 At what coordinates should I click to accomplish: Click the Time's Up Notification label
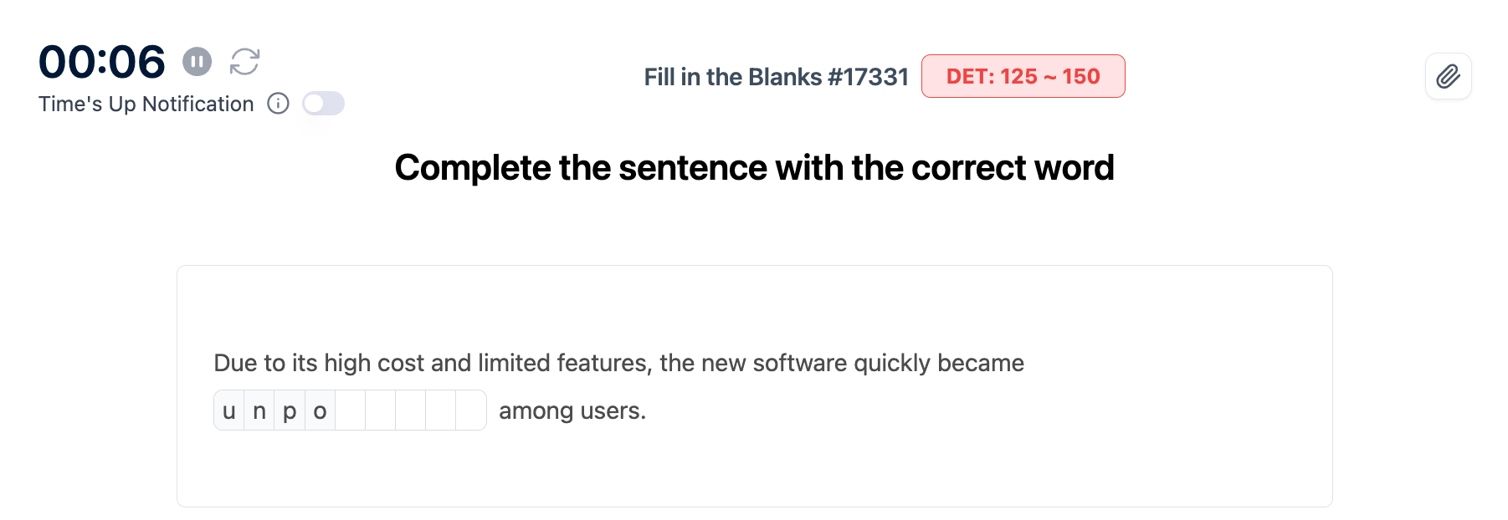146,104
